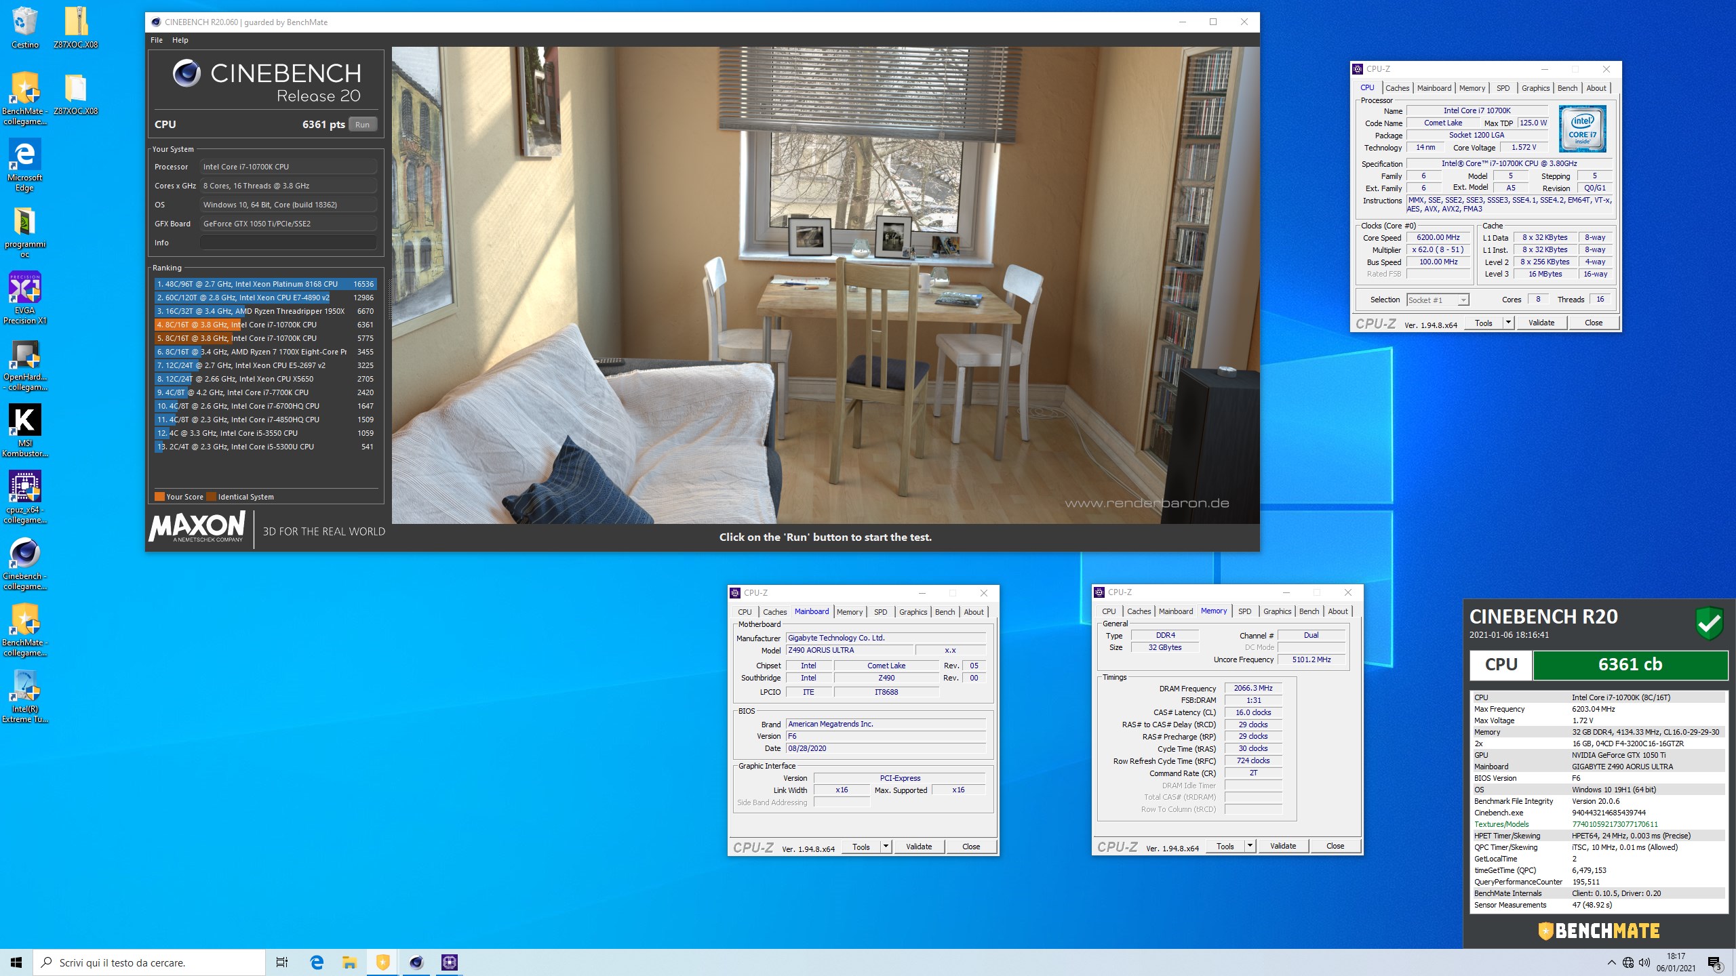Image resolution: width=1736 pixels, height=976 pixels.
Task: Select the orange i7-10700K 6361 ranking row
Action: click(265, 325)
